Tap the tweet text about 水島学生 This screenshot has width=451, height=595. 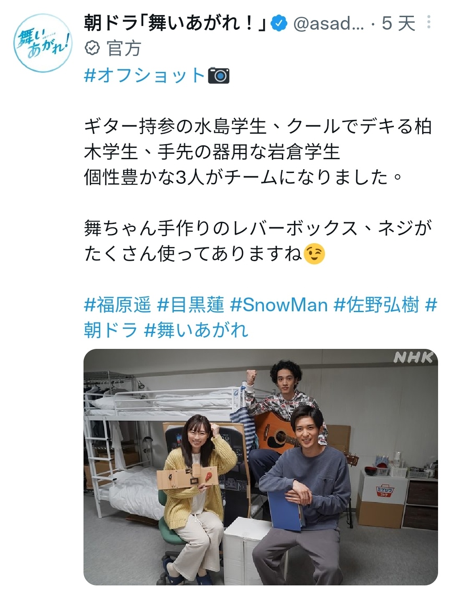[x=258, y=152]
